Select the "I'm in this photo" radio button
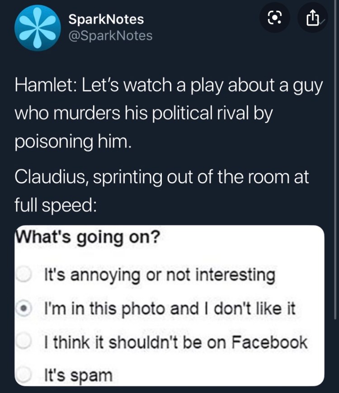This screenshot has width=339, height=393. click(22, 308)
